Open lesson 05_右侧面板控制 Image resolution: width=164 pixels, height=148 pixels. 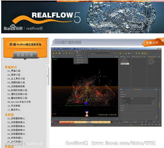point(16,86)
